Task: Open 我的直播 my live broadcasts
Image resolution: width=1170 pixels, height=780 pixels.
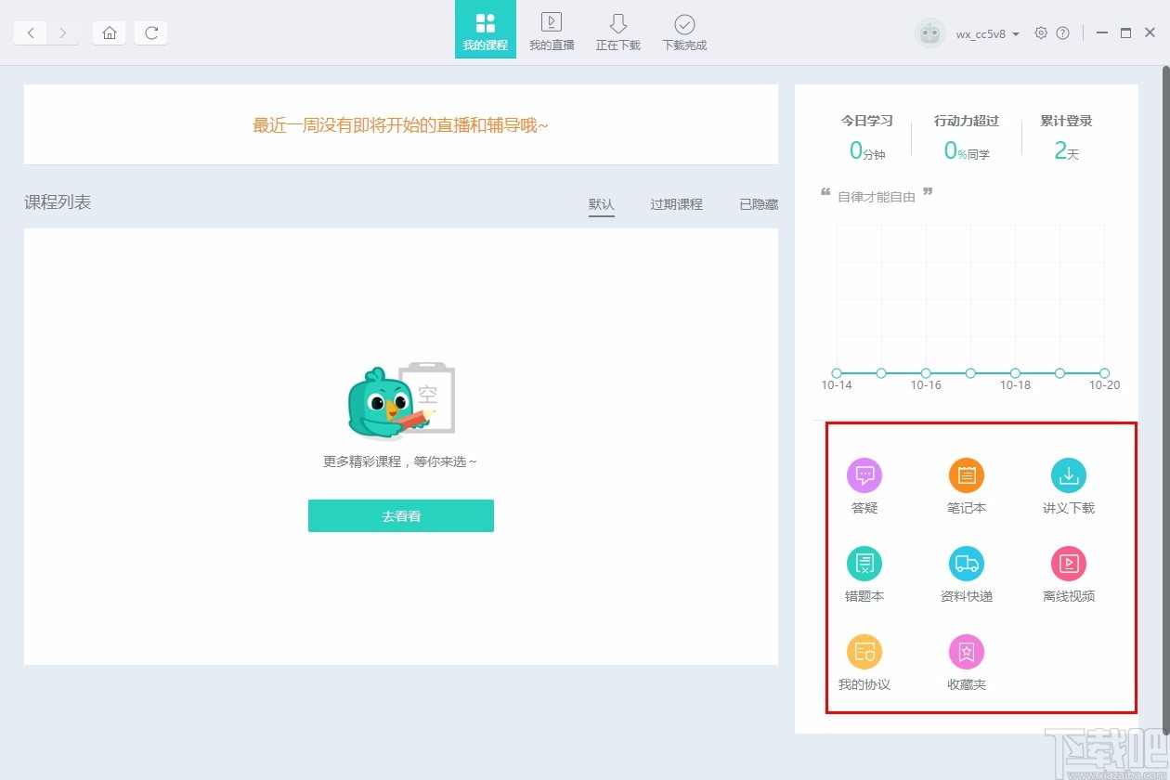Action: click(x=552, y=31)
